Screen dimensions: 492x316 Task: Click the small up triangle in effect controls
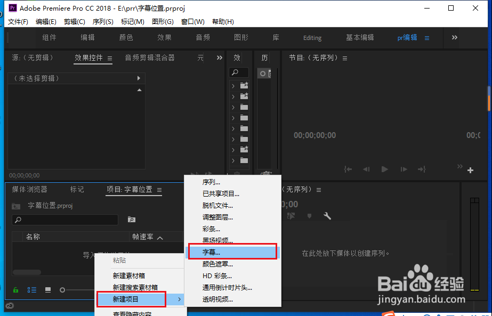(139, 90)
